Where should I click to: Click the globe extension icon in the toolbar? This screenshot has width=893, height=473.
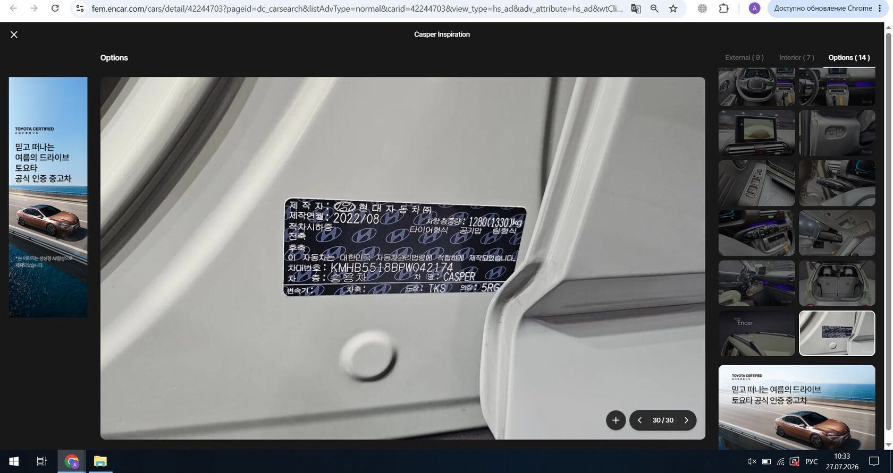pyautogui.click(x=702, y=8)
